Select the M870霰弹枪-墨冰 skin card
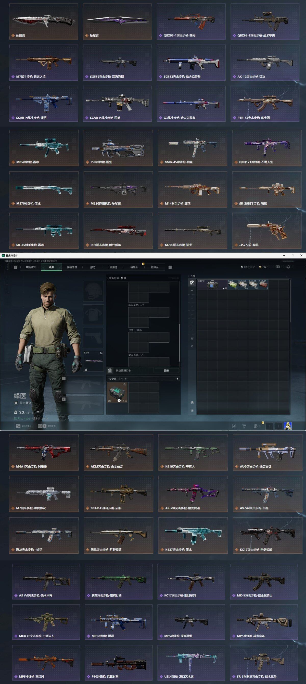Viewport: 306px width, 684px height. click(44, 189)
